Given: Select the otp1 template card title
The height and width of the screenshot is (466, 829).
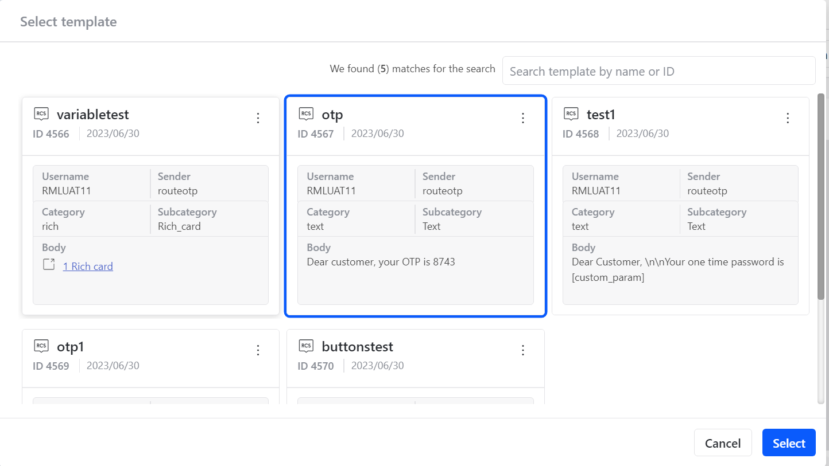Looking at the screenshot, I should click(x=71, y=347).
